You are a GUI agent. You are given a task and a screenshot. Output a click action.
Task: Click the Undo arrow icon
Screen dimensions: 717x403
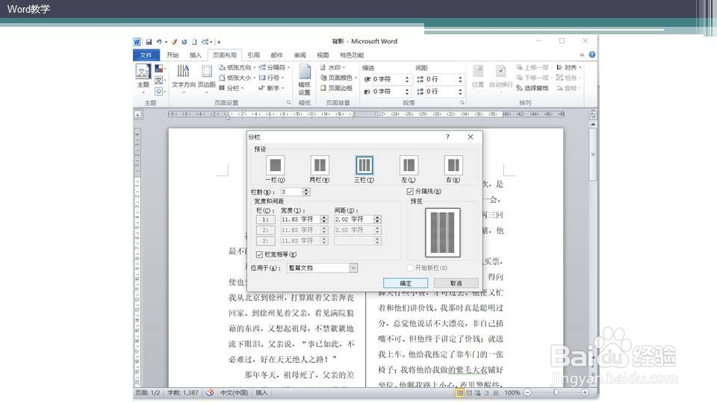click(x=159, y=42)
